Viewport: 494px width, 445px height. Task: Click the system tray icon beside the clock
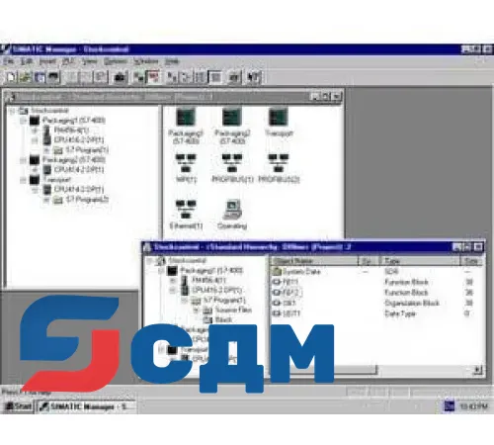(x=449, y=406)
